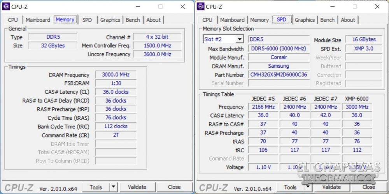
Task: Click Validate button in right CPU-Z window
Action: click(x=331, y=187)
